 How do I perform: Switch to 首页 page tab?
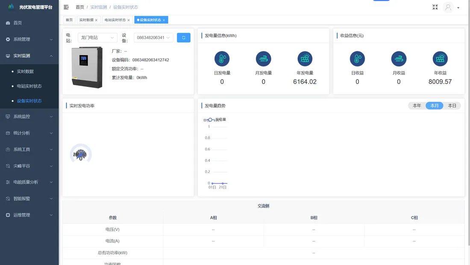pyautogui.click(x=69, y=20)
